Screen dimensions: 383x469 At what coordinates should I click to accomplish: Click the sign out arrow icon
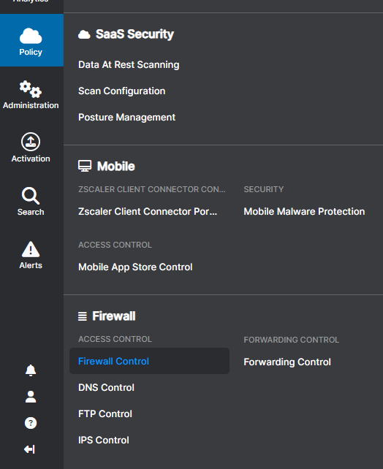[30, 449]
